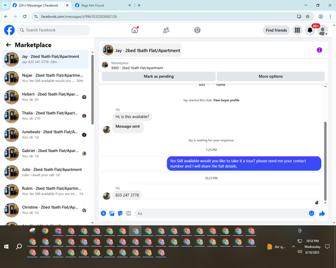The height and width of the screenshot is (268, 336).
Task: Close the Page Not Found tab
Action: (130, 5)
